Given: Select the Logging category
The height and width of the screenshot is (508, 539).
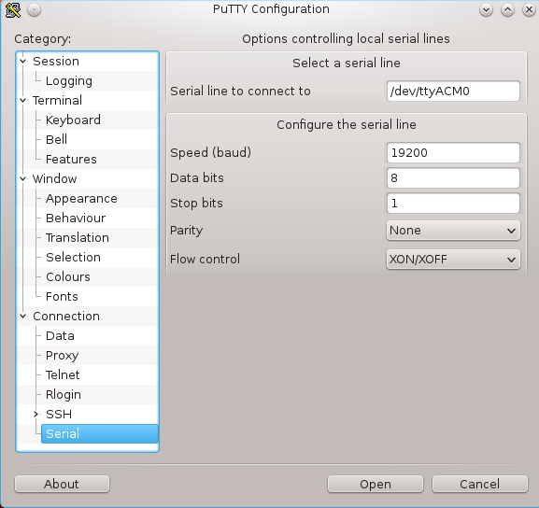Looking at the screenshot, I should (69, 81).
